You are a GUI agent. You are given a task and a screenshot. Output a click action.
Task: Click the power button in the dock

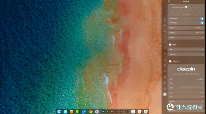point(133,112)
